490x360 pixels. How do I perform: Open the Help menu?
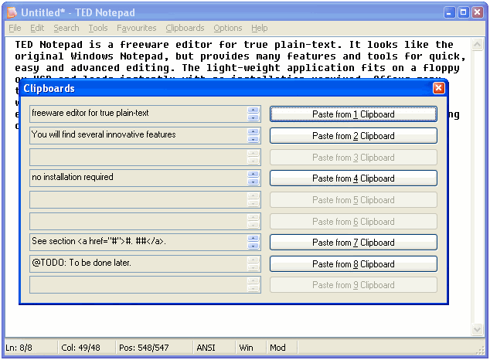[x=260, y=28]
